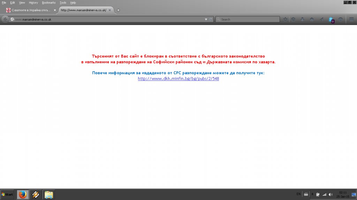Click the eye-shaped extension icon

tap(340, 19)
